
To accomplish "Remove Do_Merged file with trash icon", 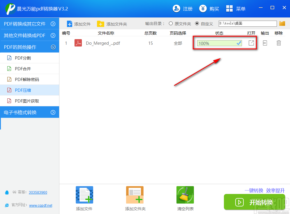I will coord(279,43).
